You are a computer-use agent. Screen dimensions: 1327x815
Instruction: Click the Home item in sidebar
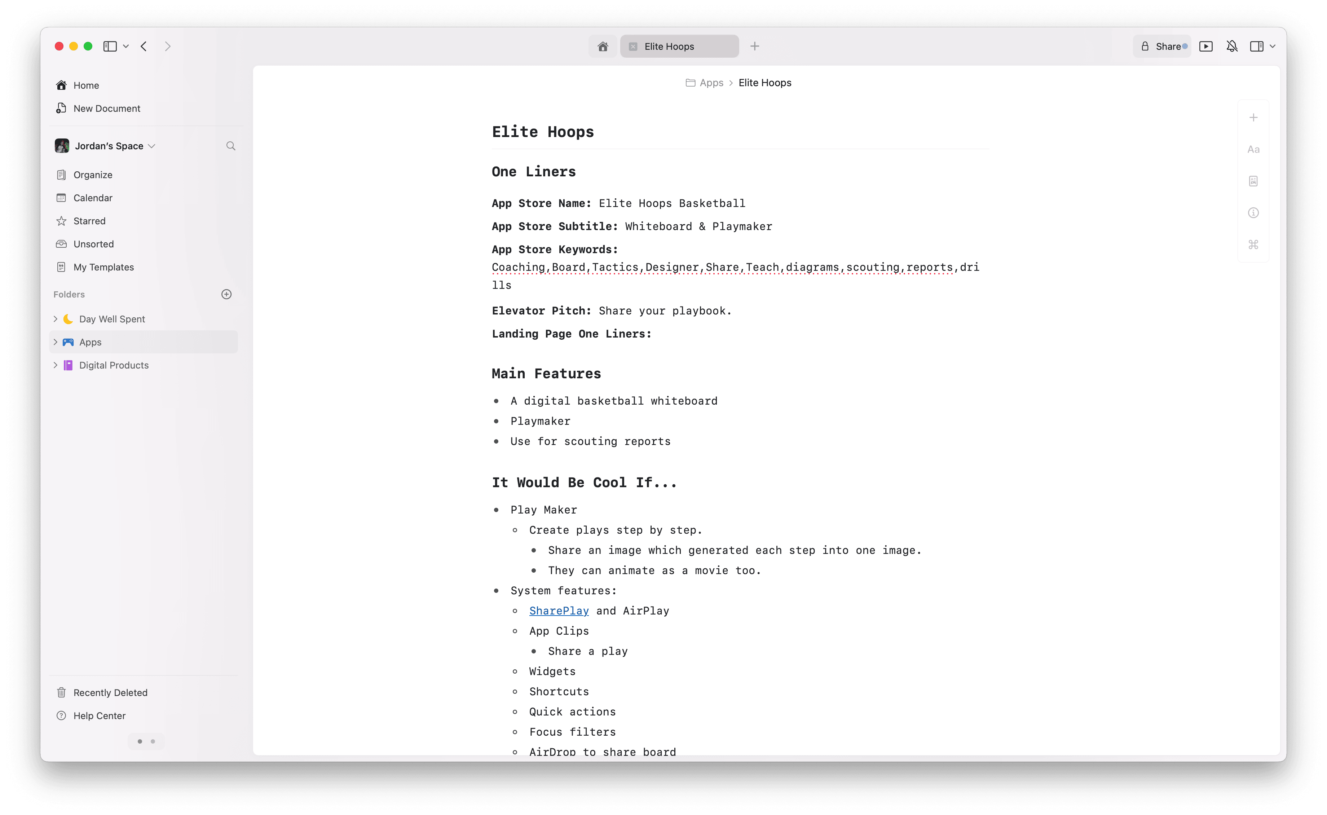[x=86, y=84]
